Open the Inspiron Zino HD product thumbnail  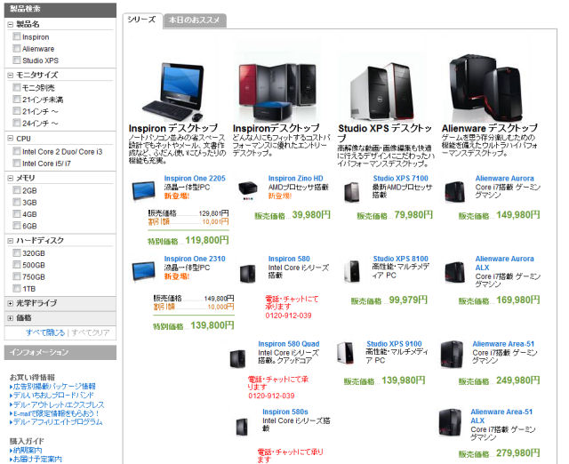pyautogui.click(x=248, y=190)
